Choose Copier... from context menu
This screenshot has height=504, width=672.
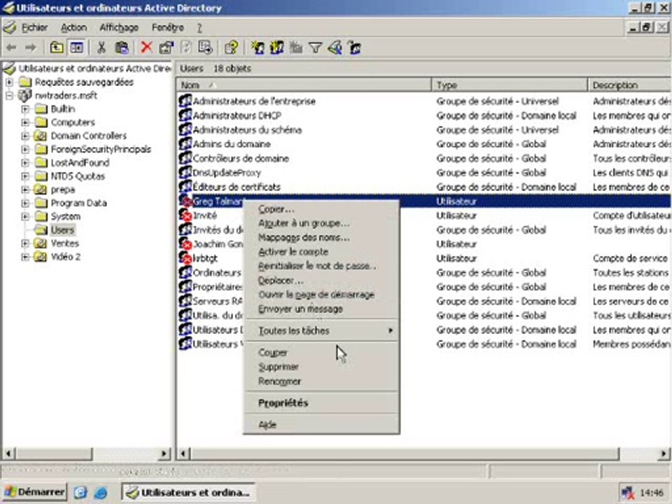[x=321, y=209]
